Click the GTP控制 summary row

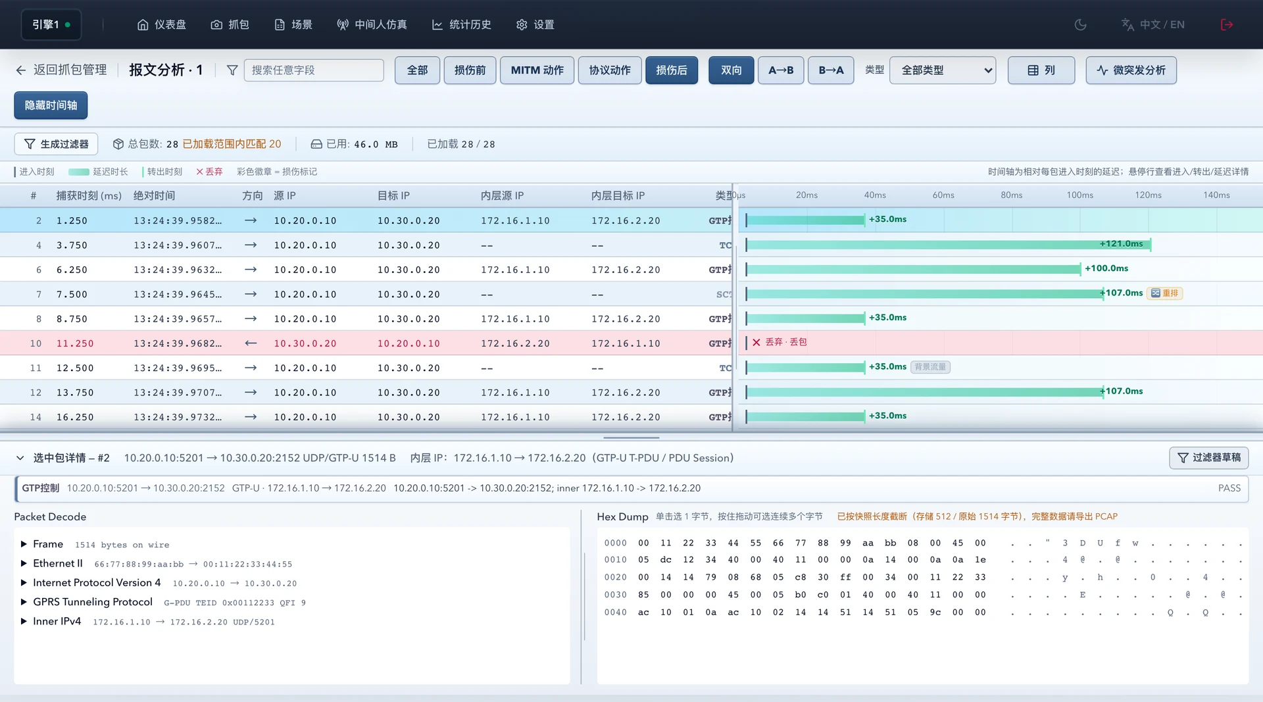(x=631, y=488)
